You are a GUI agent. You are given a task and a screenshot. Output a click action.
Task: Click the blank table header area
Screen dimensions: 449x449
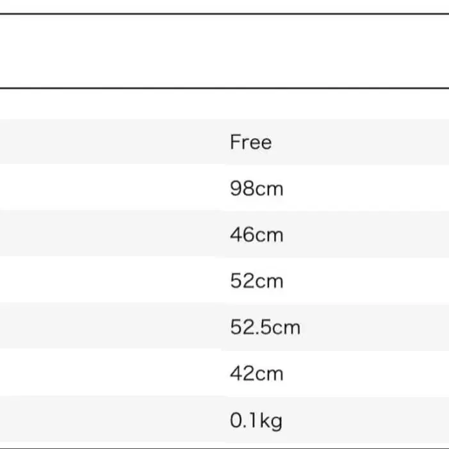click(224, 50)
